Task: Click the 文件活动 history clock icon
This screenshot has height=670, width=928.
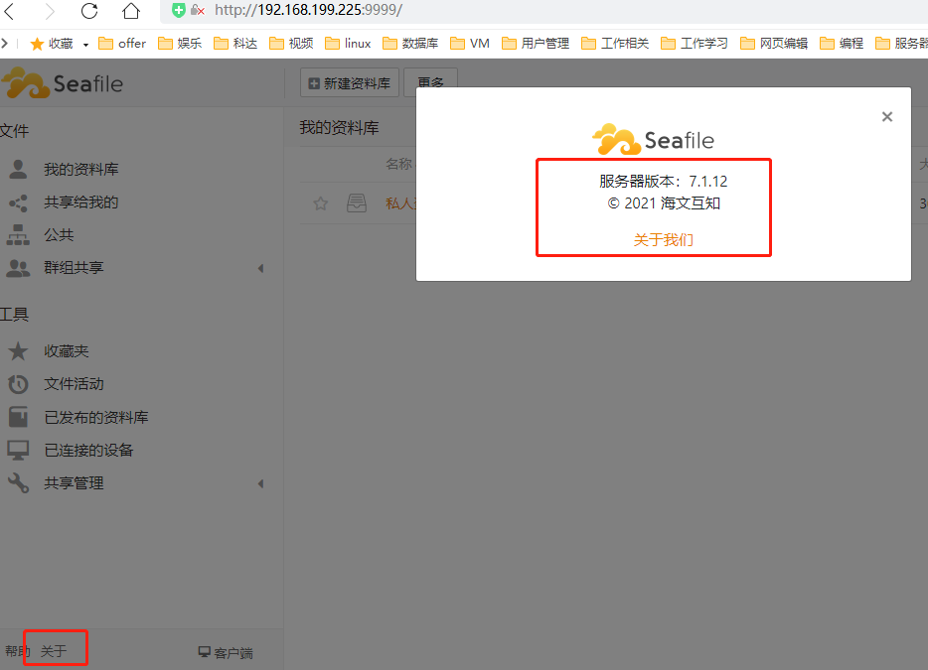Action: [x=18, y=384]
